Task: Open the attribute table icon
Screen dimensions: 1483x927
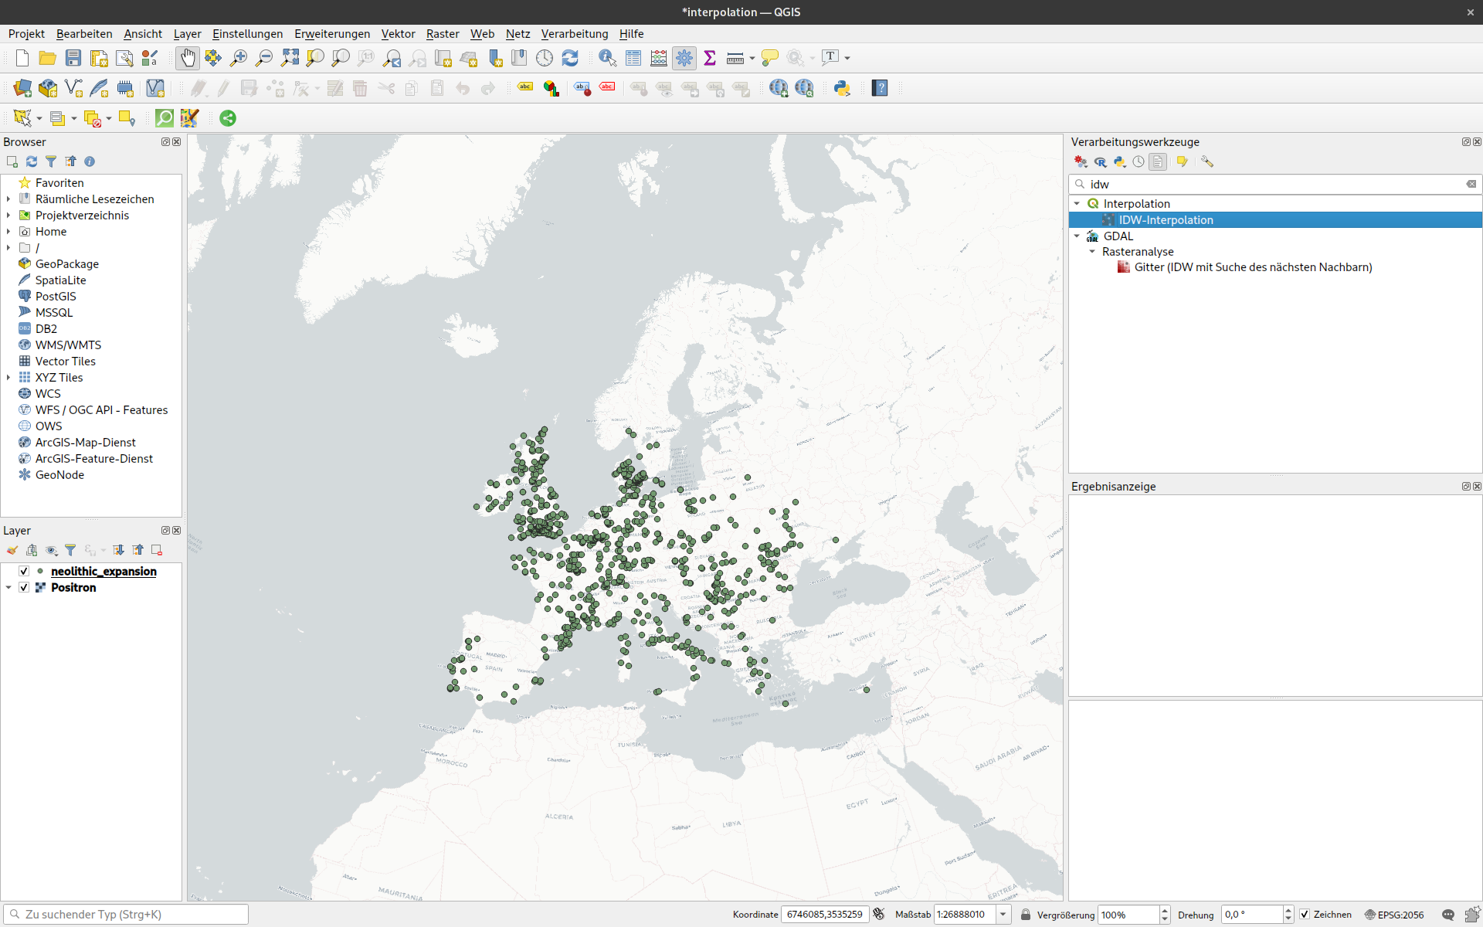Action: coord(633,58)
